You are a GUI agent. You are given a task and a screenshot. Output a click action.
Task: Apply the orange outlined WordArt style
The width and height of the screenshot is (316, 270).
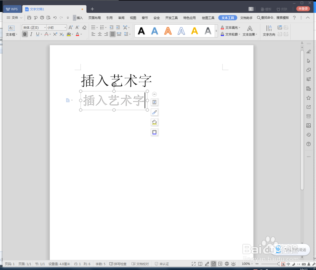(x=168, y=31)
